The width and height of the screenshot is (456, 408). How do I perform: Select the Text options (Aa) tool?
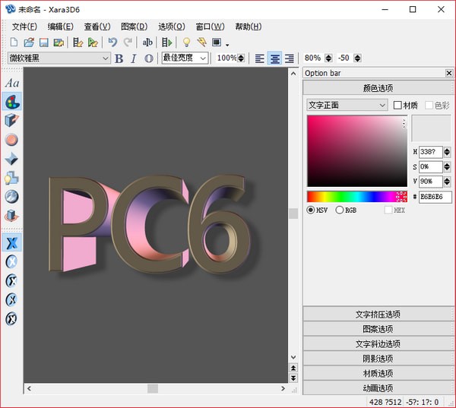click(12, 83)
